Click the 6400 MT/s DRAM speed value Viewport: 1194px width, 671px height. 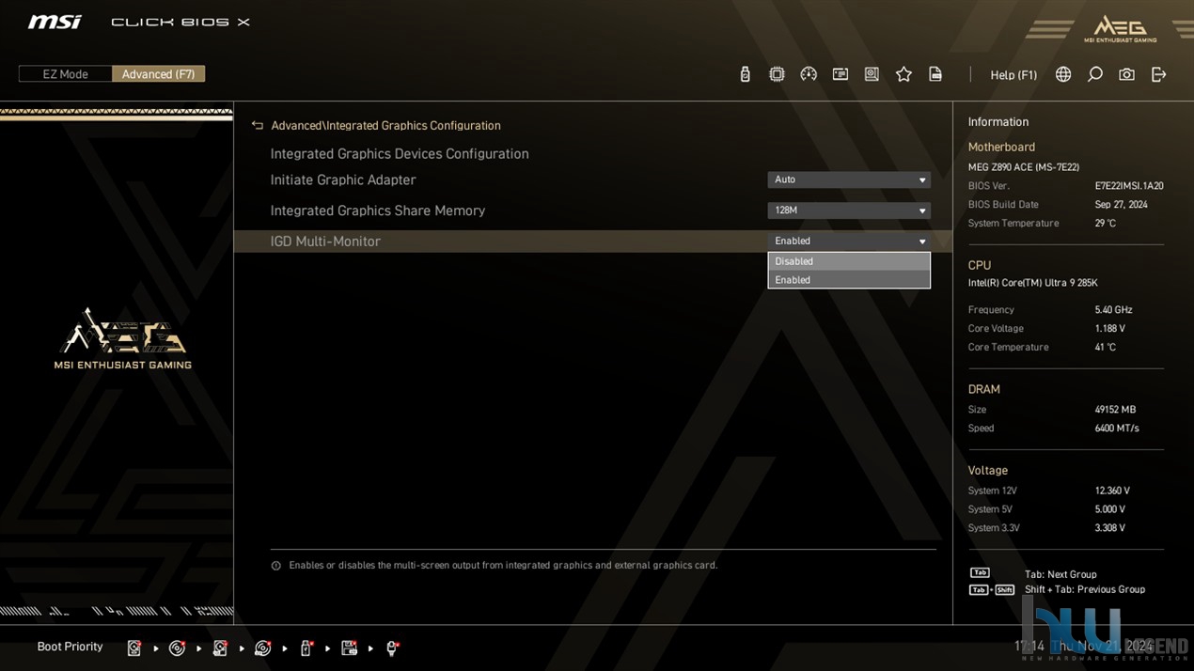coord(1117,429)
